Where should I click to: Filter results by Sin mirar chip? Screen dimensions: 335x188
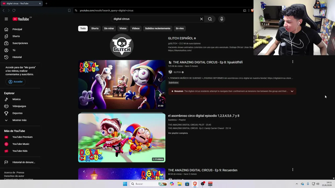pos(109,28)
